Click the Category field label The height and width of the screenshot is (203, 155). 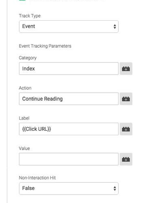(x=28, y=58)
